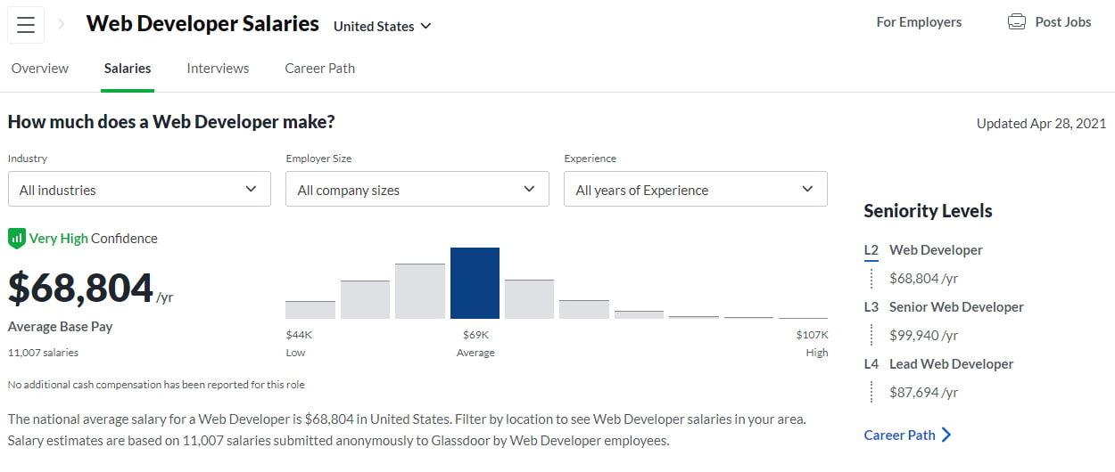Switch to the Overview tab

[40, 68]
